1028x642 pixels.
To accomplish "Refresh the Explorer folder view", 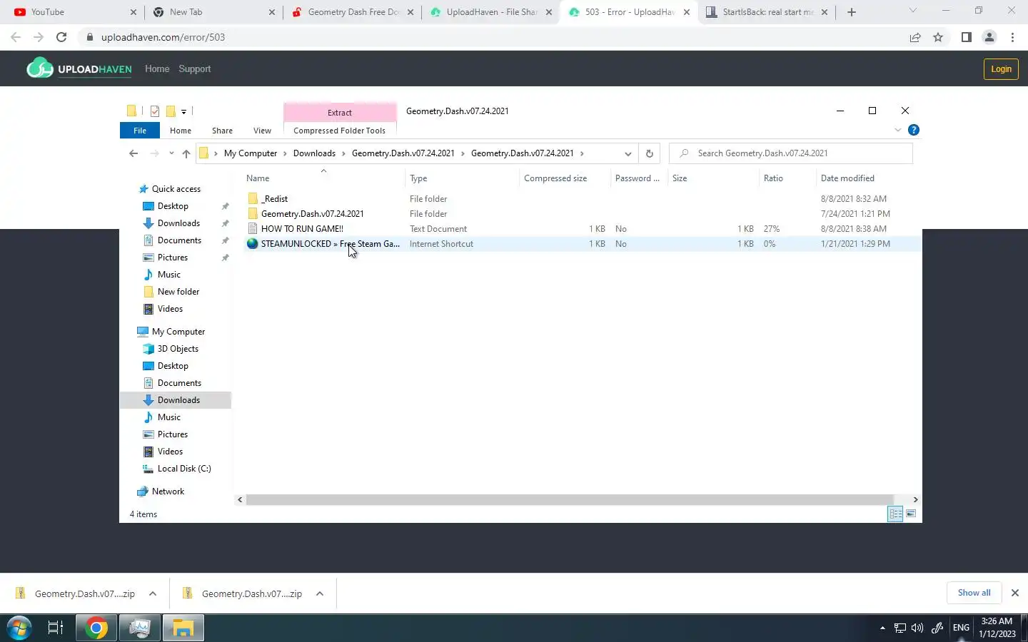I will point(649,153).
